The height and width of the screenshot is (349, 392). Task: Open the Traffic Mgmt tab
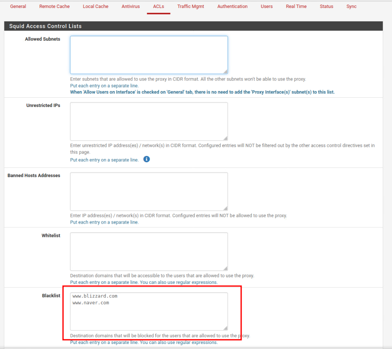click(190, 6)
